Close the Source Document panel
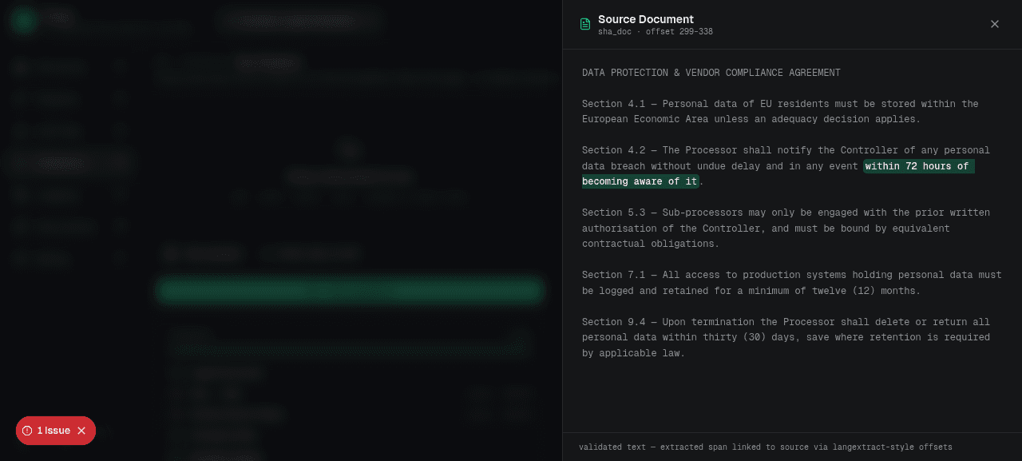Image resolution: width=1022 pixels, height=461 pixels. [x=995, y=24]
